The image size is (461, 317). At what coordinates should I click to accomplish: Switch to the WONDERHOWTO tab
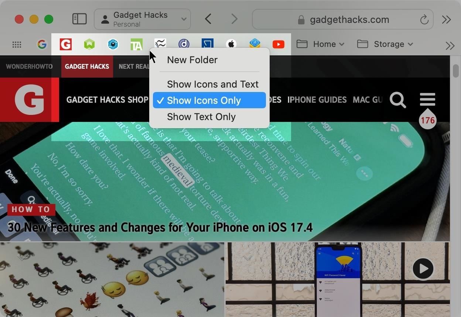29,67
